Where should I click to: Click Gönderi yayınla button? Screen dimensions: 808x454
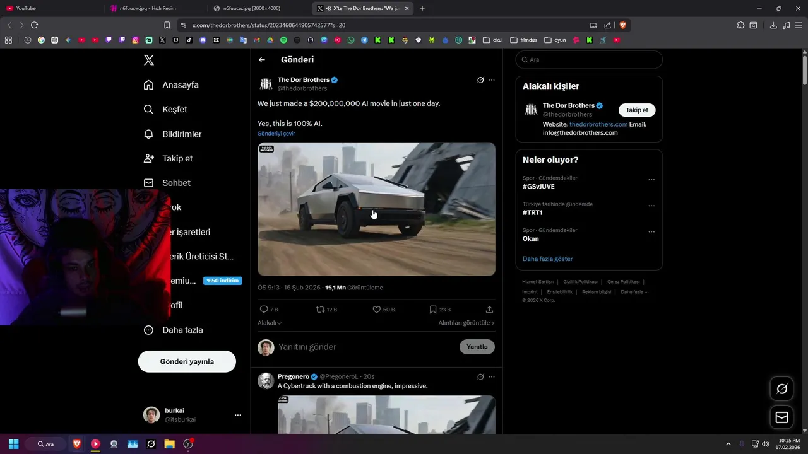click(187, 361)
